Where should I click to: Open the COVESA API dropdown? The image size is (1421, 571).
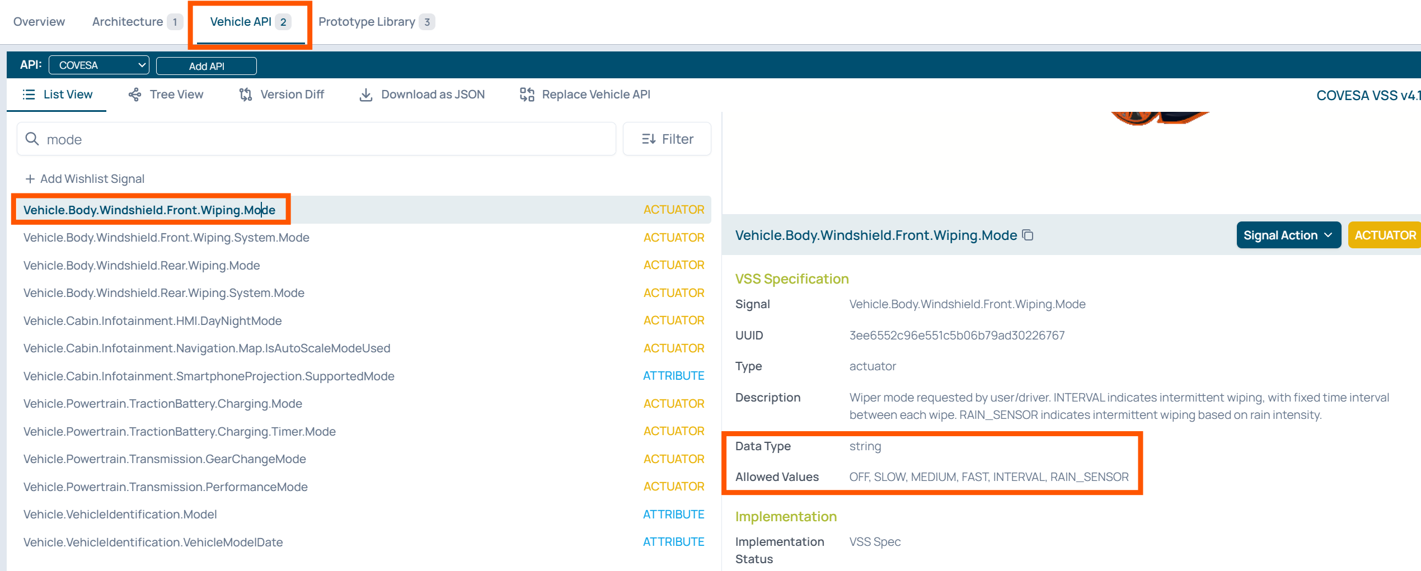(x=99, y=65)
